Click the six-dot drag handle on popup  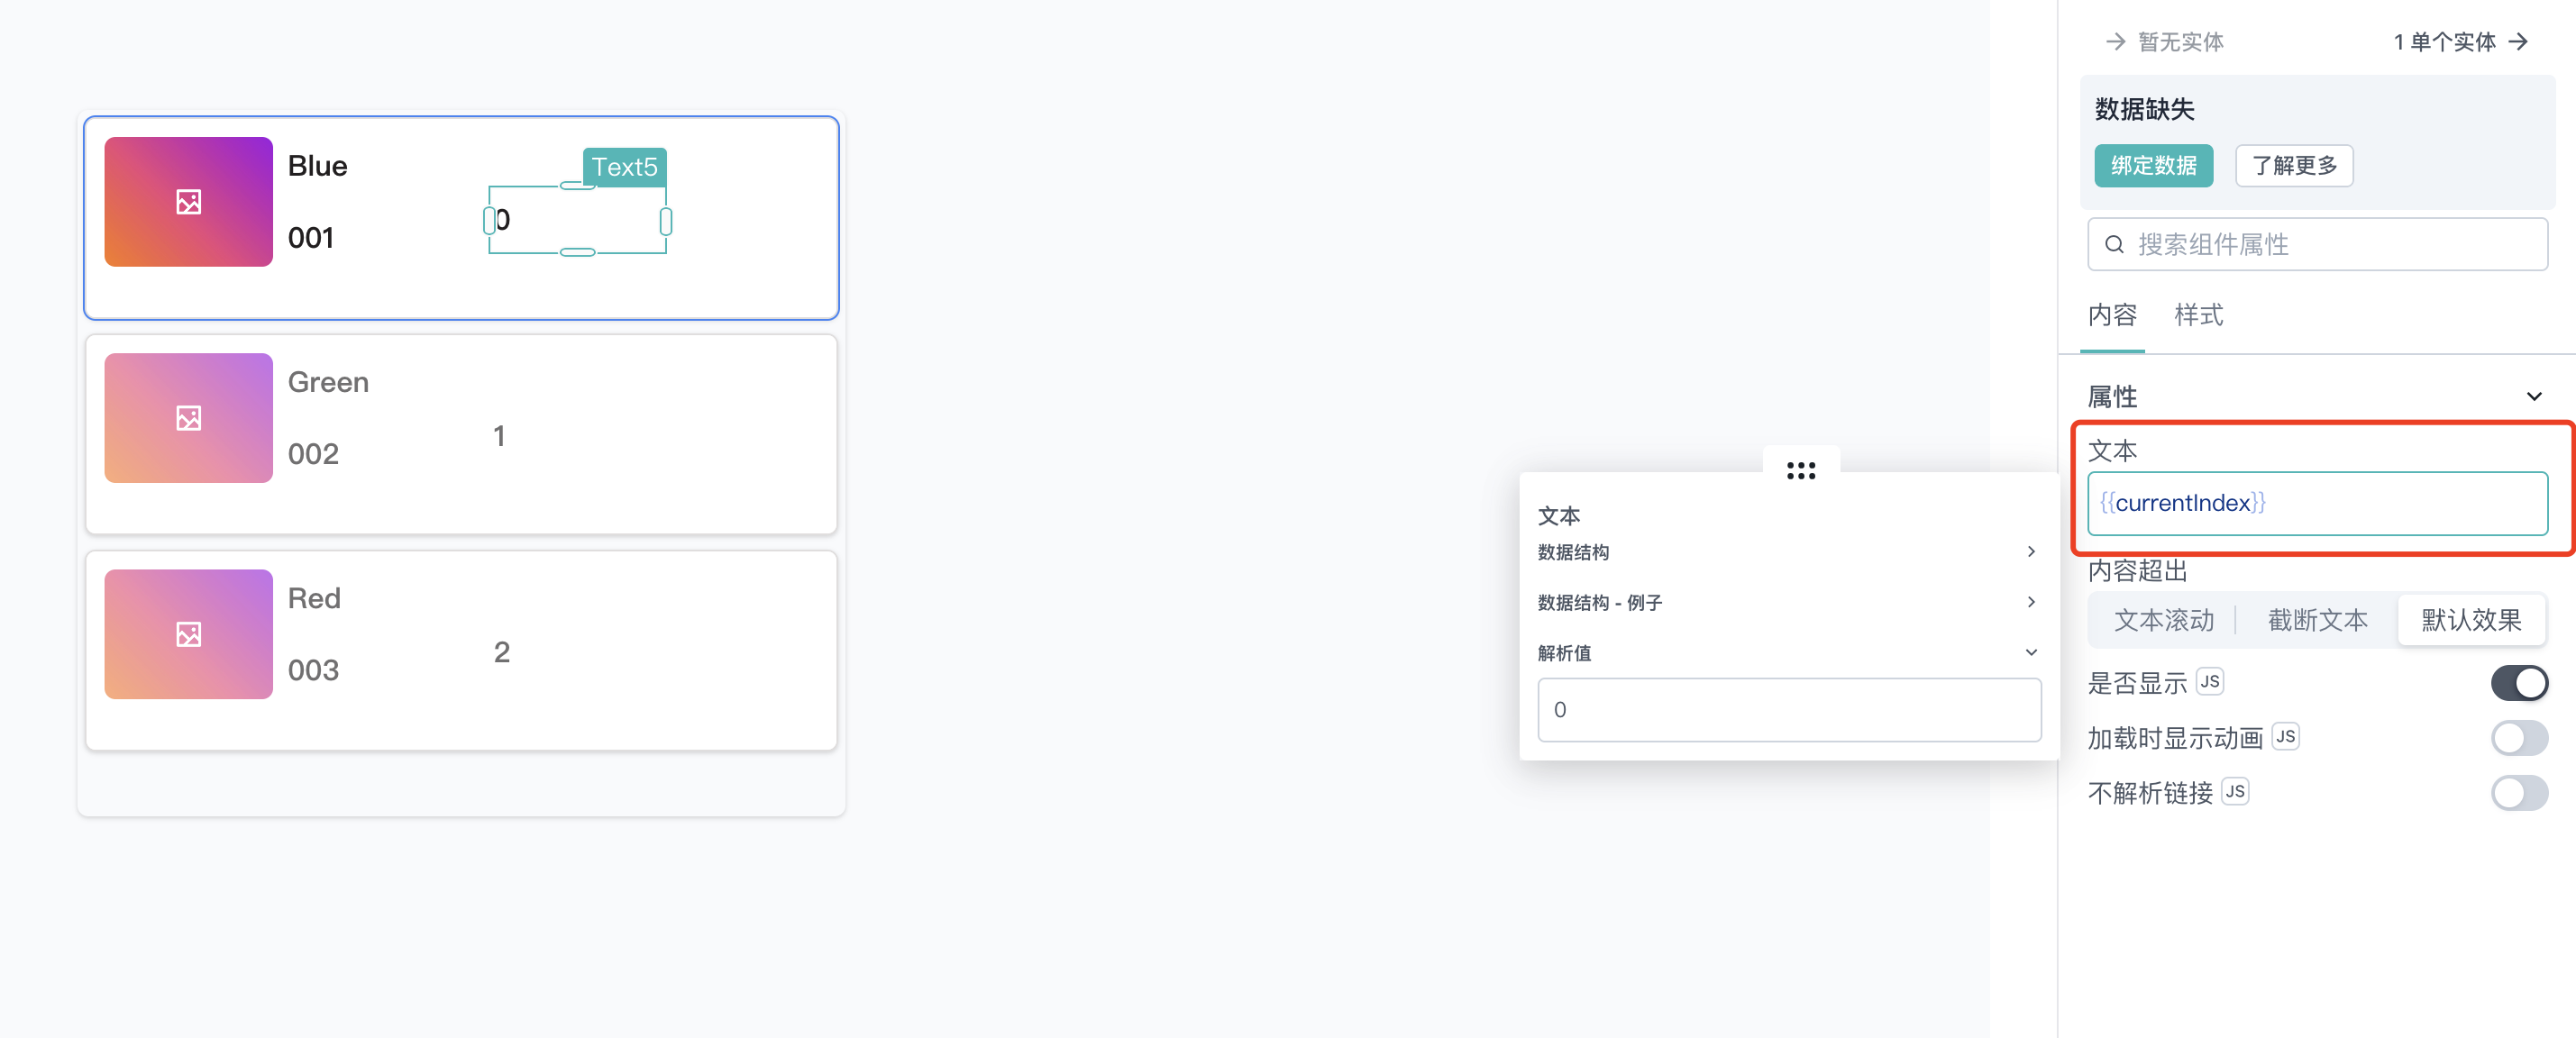[x=1800, y=470]
